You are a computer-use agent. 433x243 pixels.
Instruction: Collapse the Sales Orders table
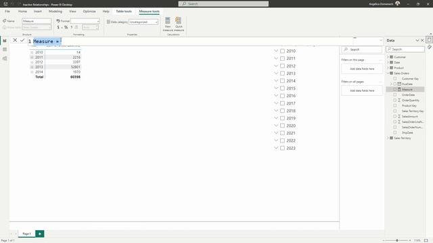pyautogui.click(x=388, y=74)
